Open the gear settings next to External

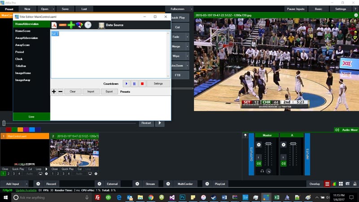click(x=99, y=184)
